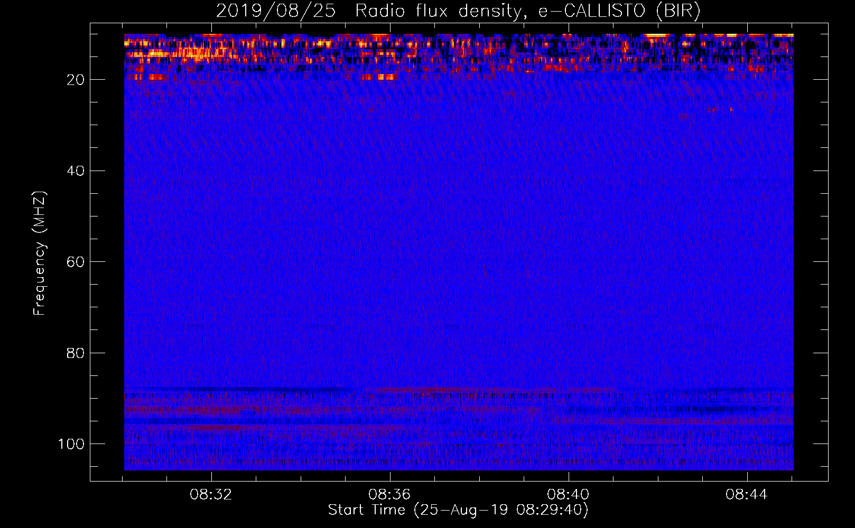855x528 pixels.
Task: Select the 08:36 time tick label
Action: 390,495
